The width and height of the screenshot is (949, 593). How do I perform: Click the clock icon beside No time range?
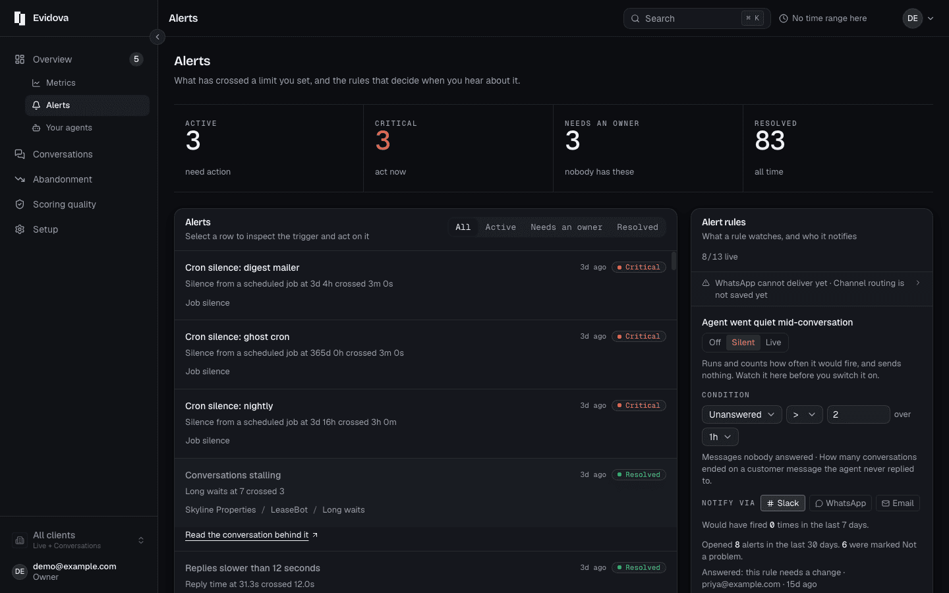(784, 18)
